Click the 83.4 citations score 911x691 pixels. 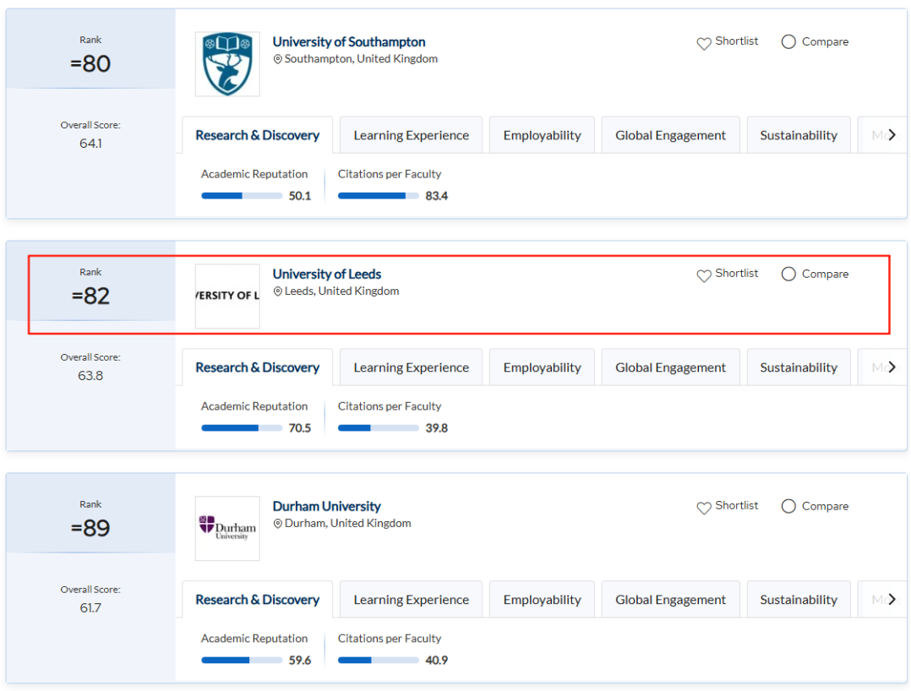(436, 196)
